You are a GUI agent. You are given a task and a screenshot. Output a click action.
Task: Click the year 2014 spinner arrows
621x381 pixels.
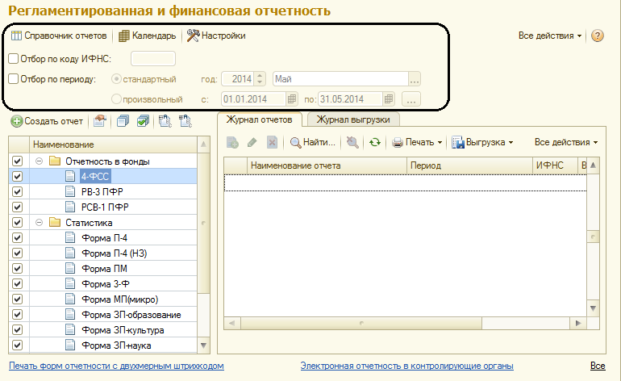coord(260,79)
